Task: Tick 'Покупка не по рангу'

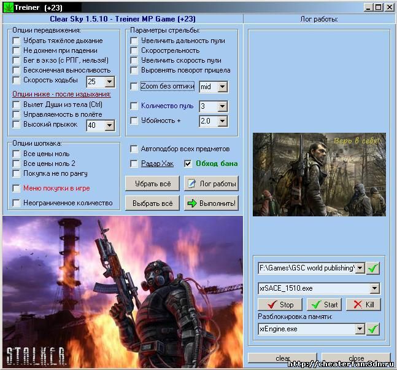Action: pos(16,173)
